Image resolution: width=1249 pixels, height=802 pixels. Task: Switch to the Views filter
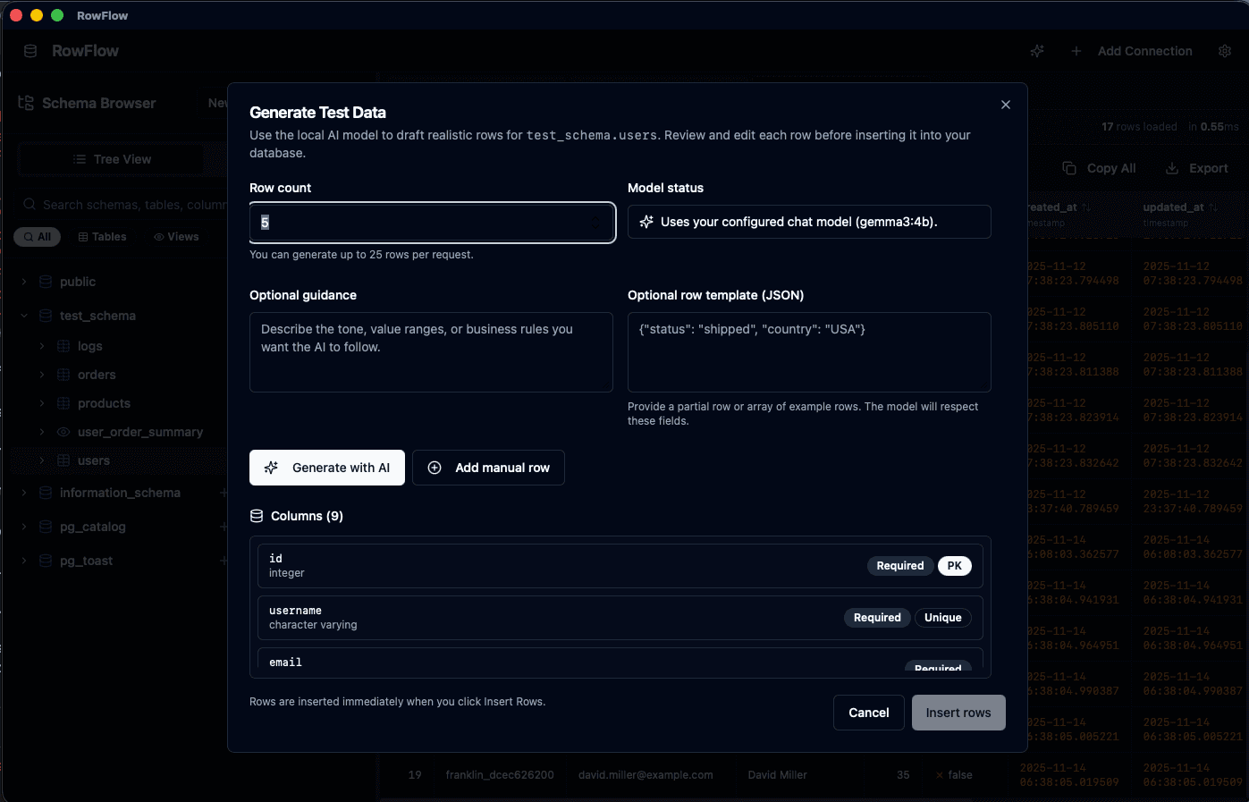(177, 236)
